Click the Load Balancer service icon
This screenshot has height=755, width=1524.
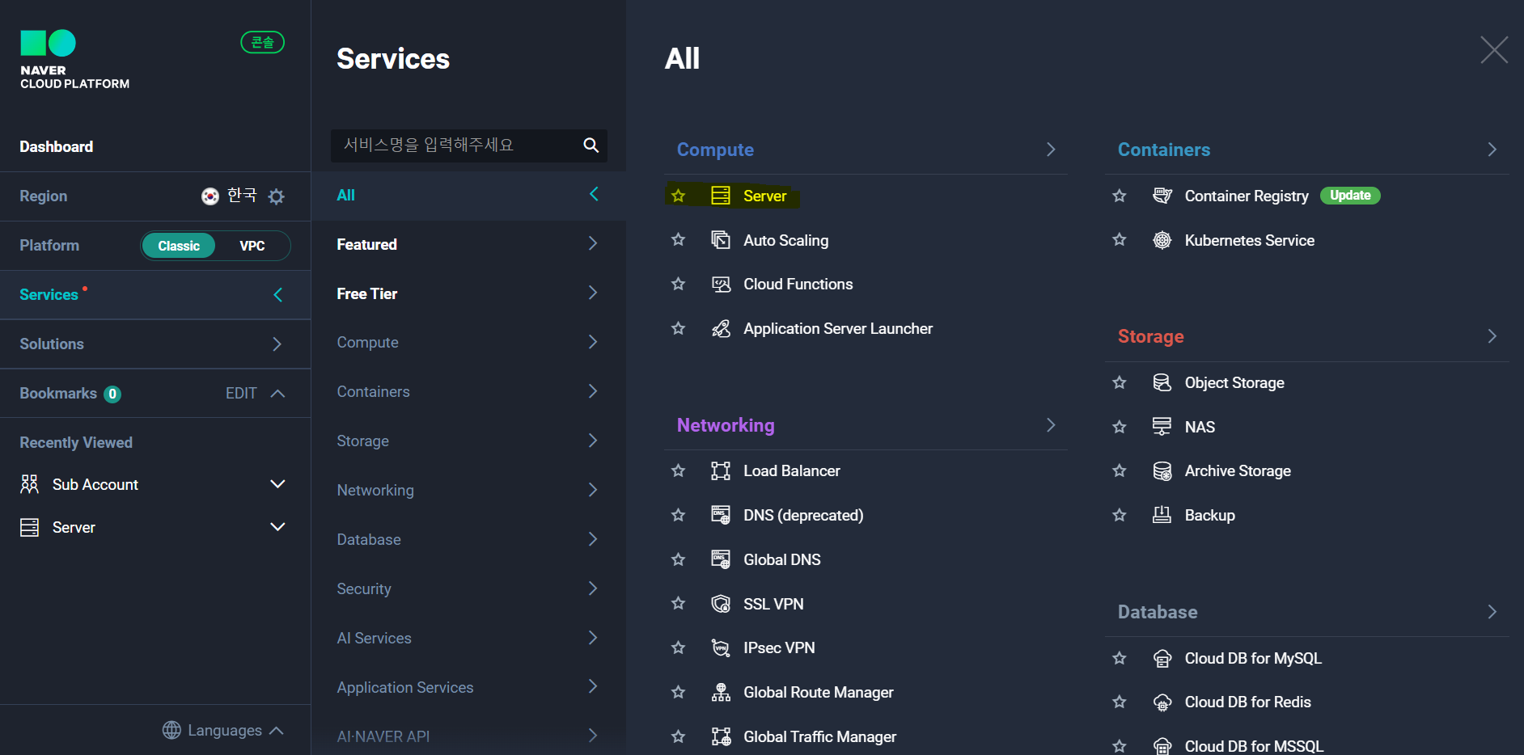(720, 470)
